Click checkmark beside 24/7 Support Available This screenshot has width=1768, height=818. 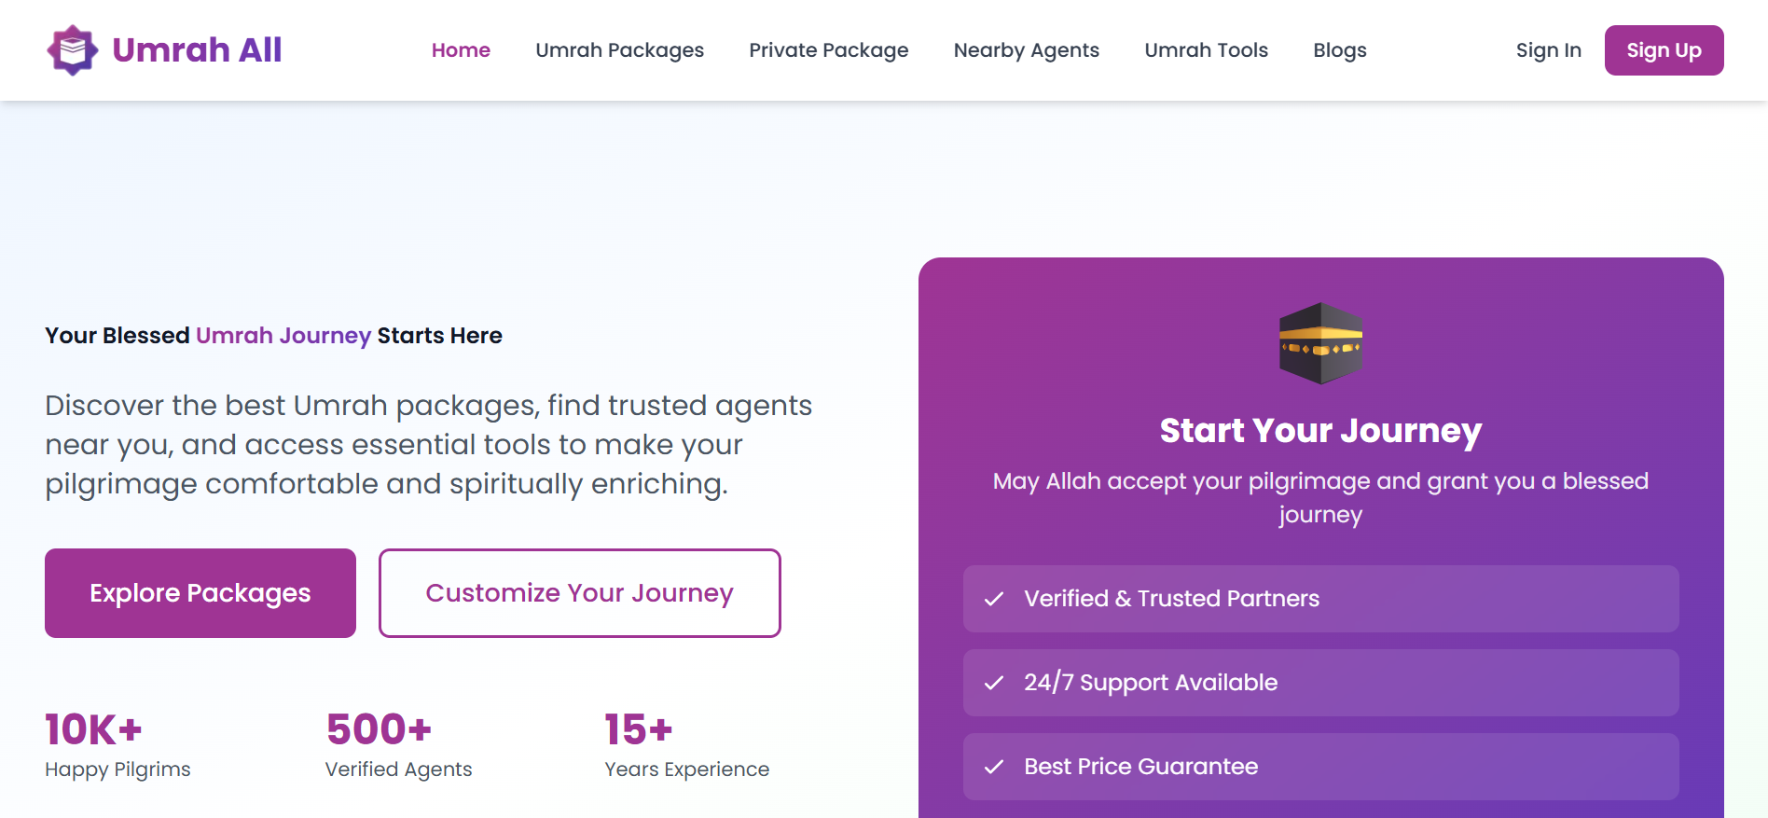(x=994, y=683)
